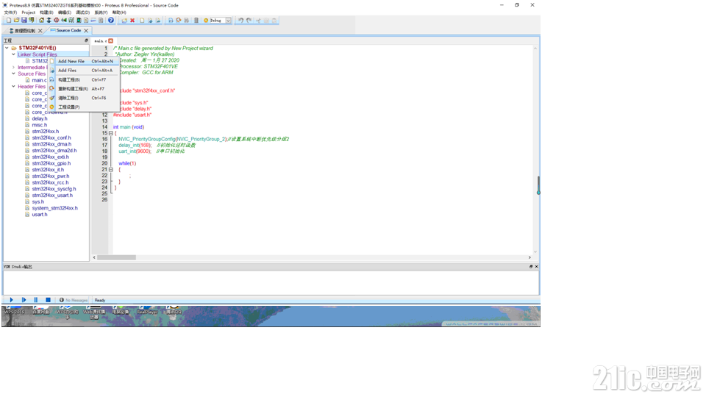Collapse the Linker Script Files node

[x=13, y=54]
